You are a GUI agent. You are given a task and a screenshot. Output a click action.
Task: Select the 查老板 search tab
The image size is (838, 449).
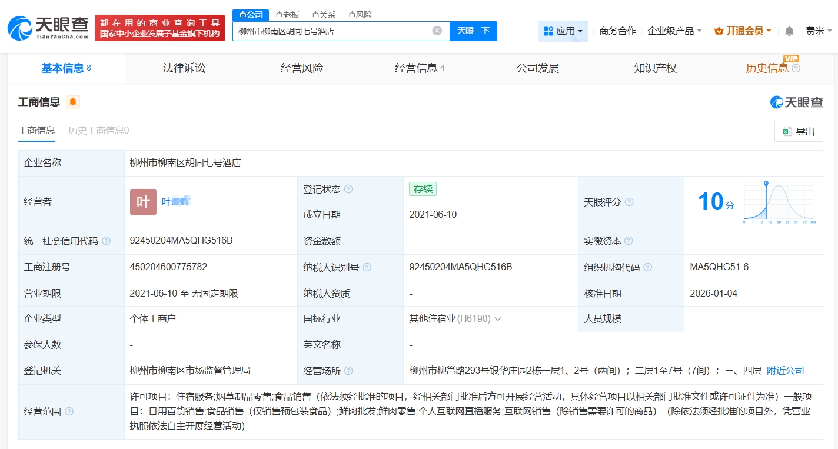(287, 15)
